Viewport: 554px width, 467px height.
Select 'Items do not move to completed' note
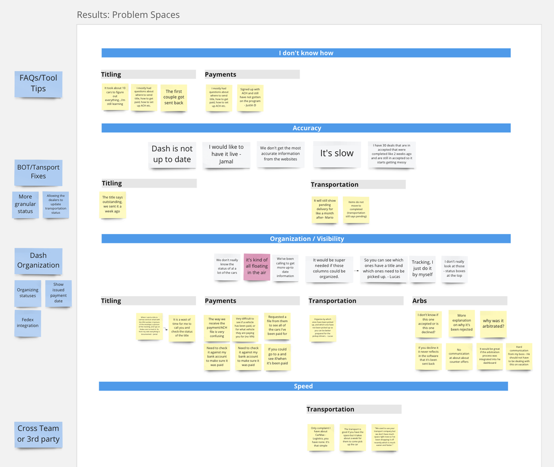pyautogui.click(x=356, y=210)
